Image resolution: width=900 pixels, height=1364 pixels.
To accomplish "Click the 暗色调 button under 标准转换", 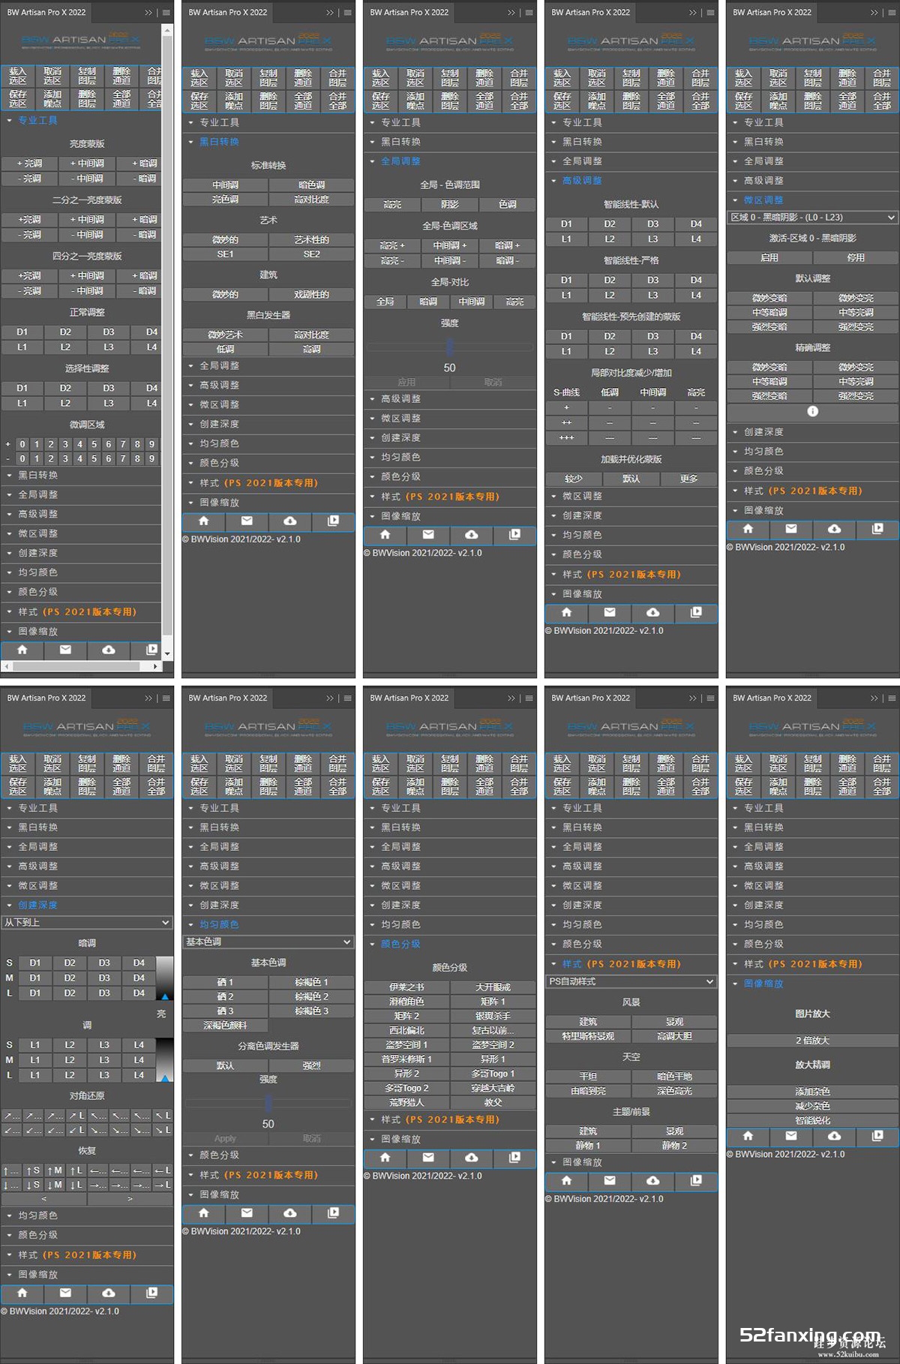I will [x=311, y=185].
